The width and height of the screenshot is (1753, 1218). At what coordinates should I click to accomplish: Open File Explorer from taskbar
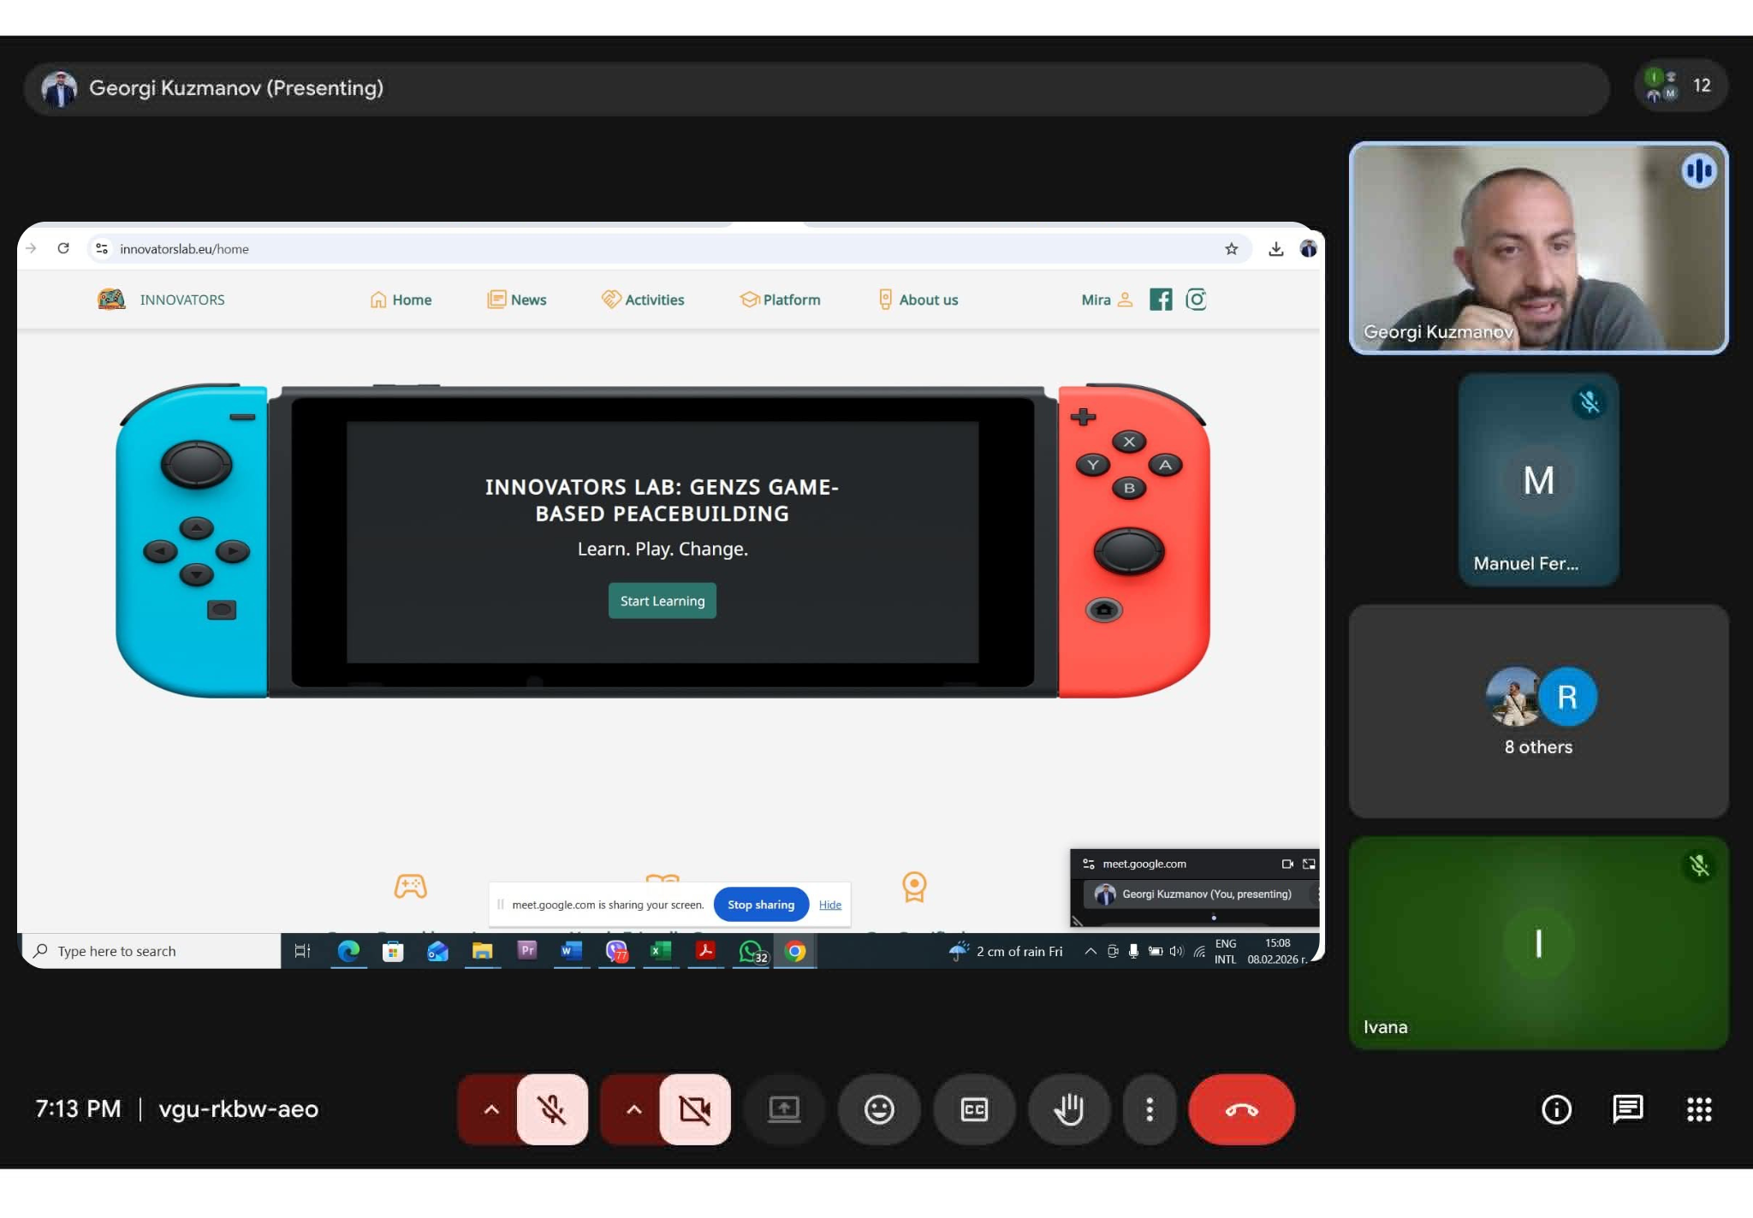[482, 951]
